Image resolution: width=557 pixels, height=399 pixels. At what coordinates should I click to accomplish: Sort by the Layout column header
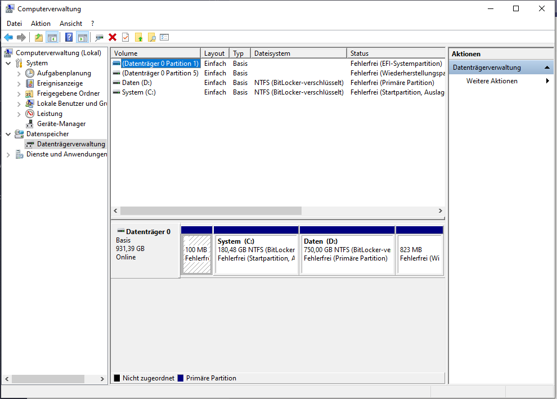click(x=214, y=53)
